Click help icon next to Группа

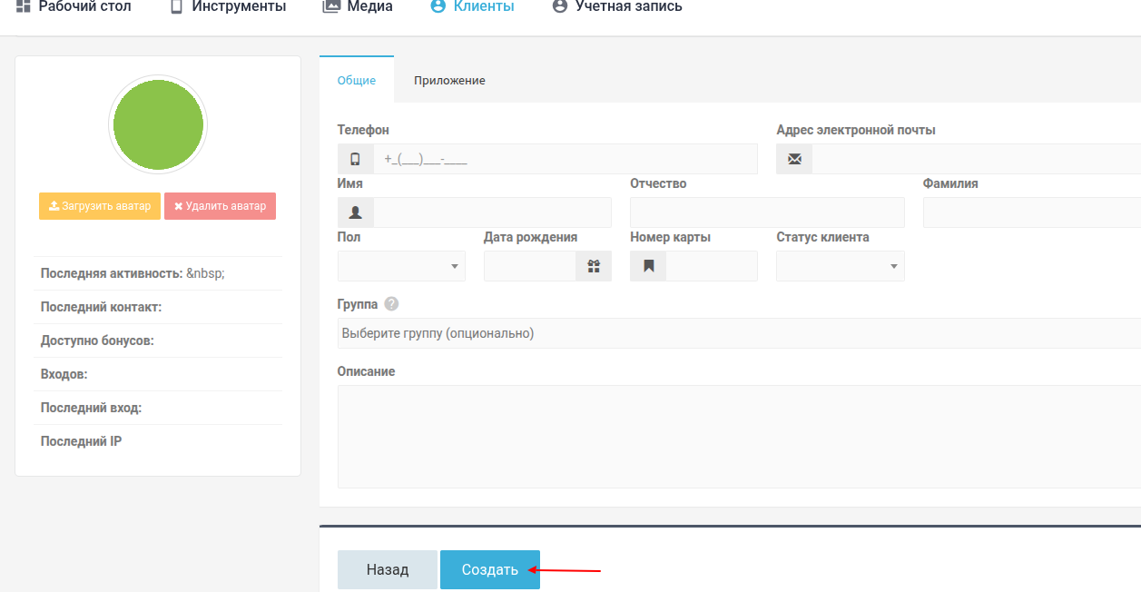(391, 304)
